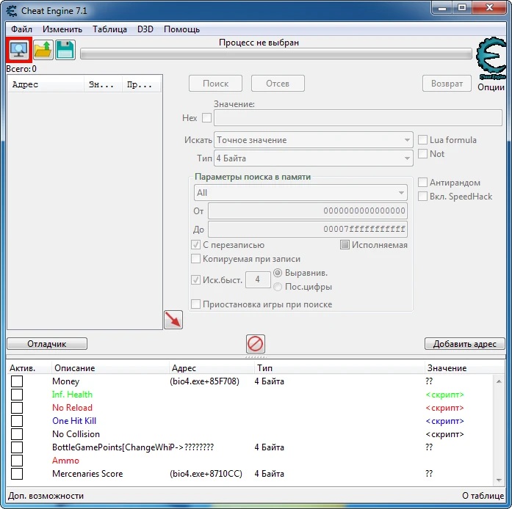Click red arrow to copy selected addresses
The width and height of the screenshot is (512, 509).
pyautogui.click(x=173, y=320)
